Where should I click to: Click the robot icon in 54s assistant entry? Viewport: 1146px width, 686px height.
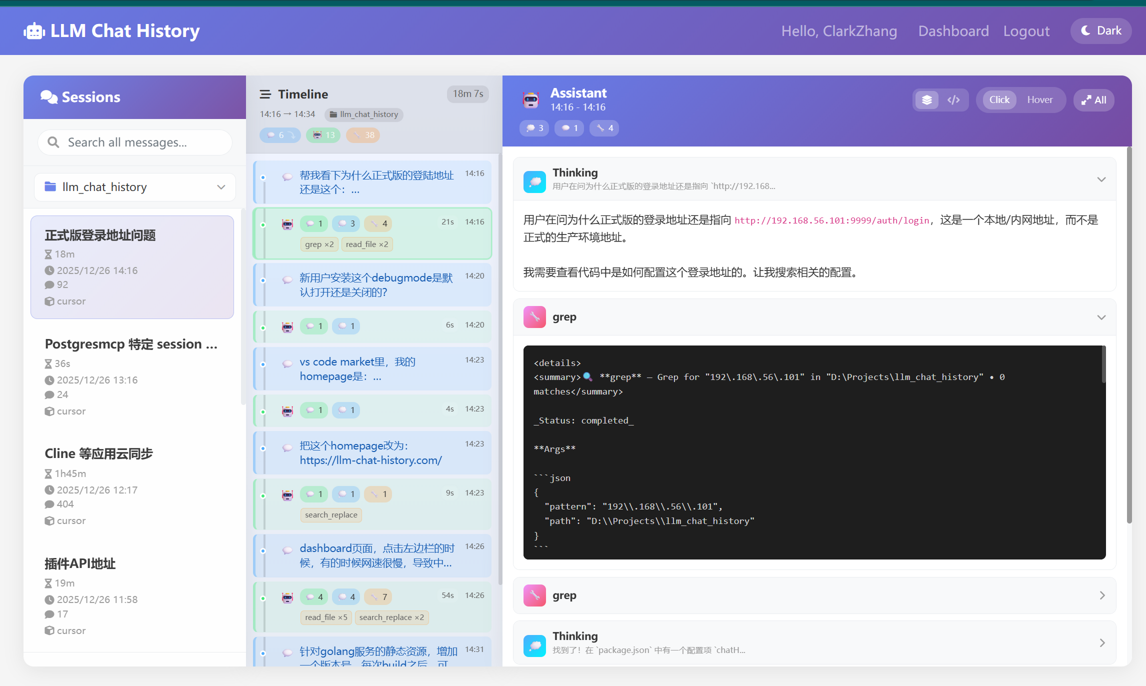click(x=287, y=596)
